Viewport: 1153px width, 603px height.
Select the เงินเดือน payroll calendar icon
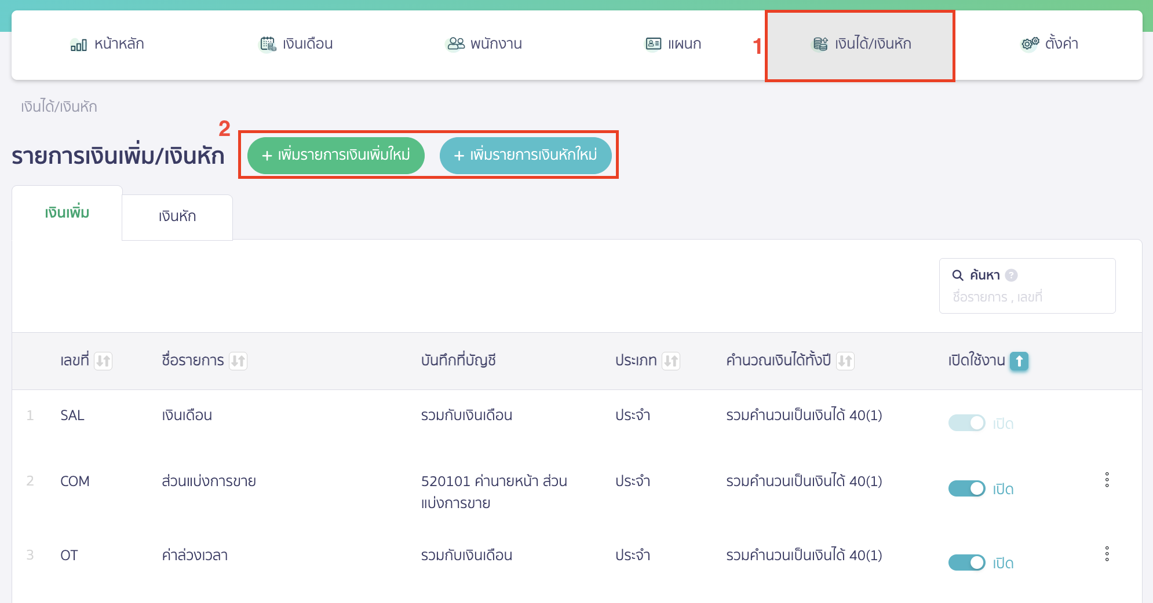[x=267, y=43]
